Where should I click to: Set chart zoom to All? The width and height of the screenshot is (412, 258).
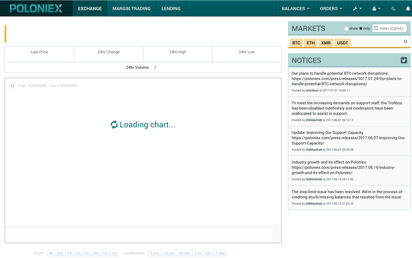[x=114, y=253]
